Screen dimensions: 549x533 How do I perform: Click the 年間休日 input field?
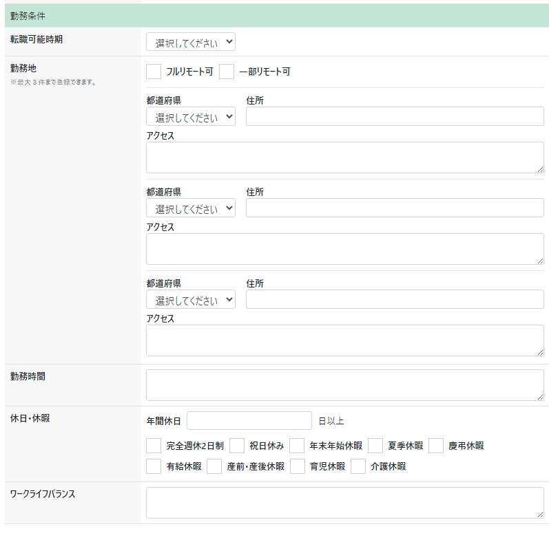pyautogui.click(x=249, y=421)
